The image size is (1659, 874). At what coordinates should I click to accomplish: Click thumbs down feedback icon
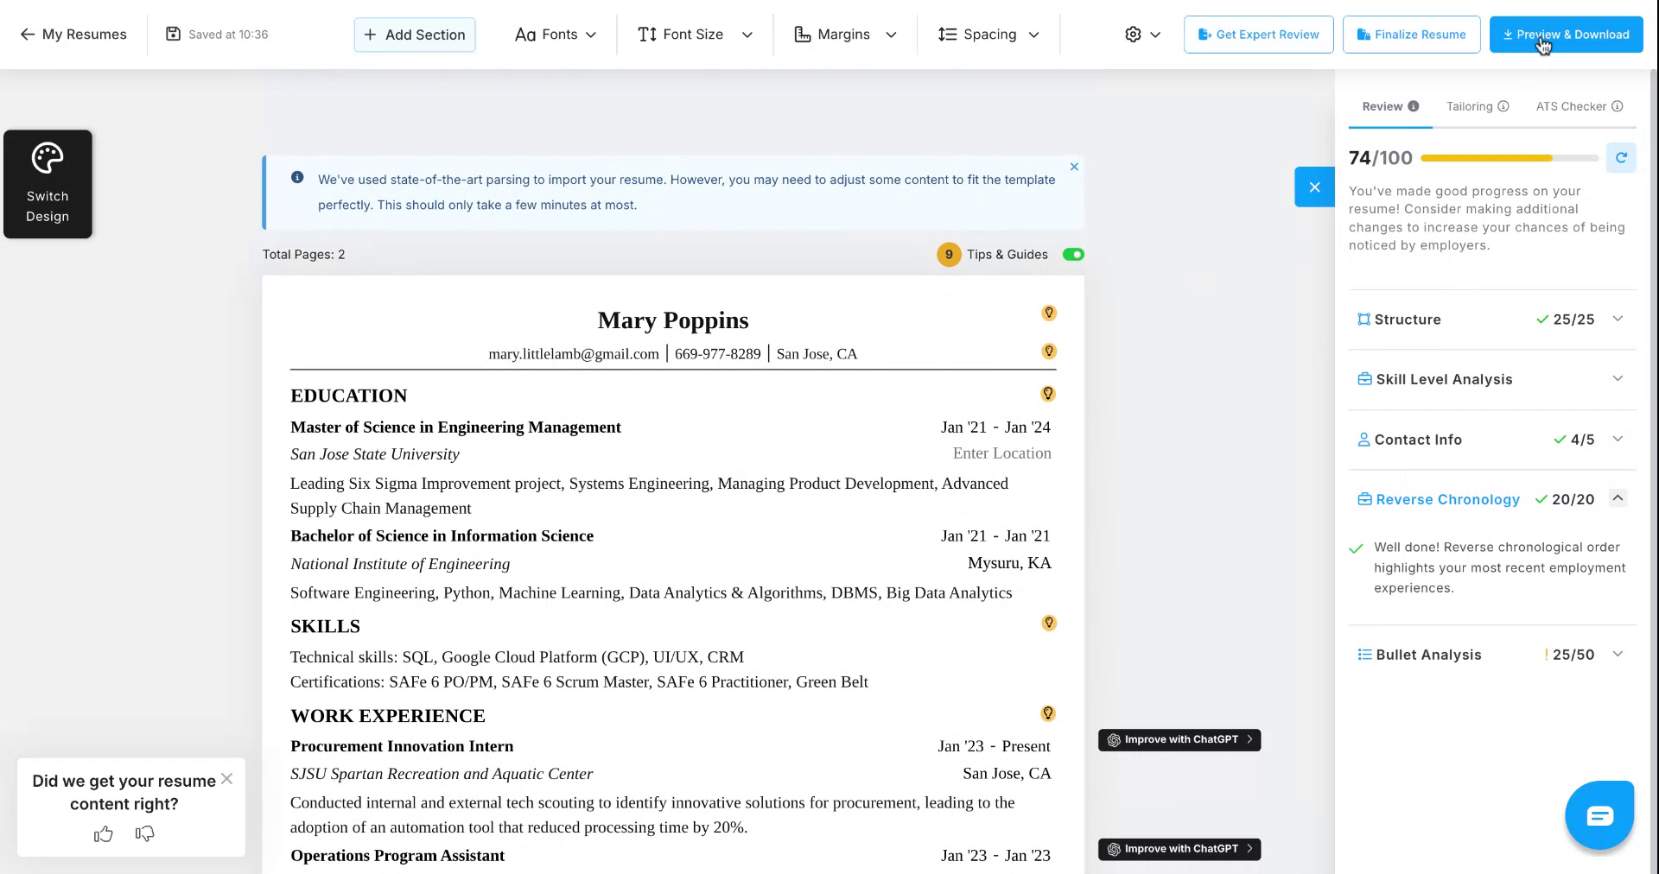(x=145, y=833)
